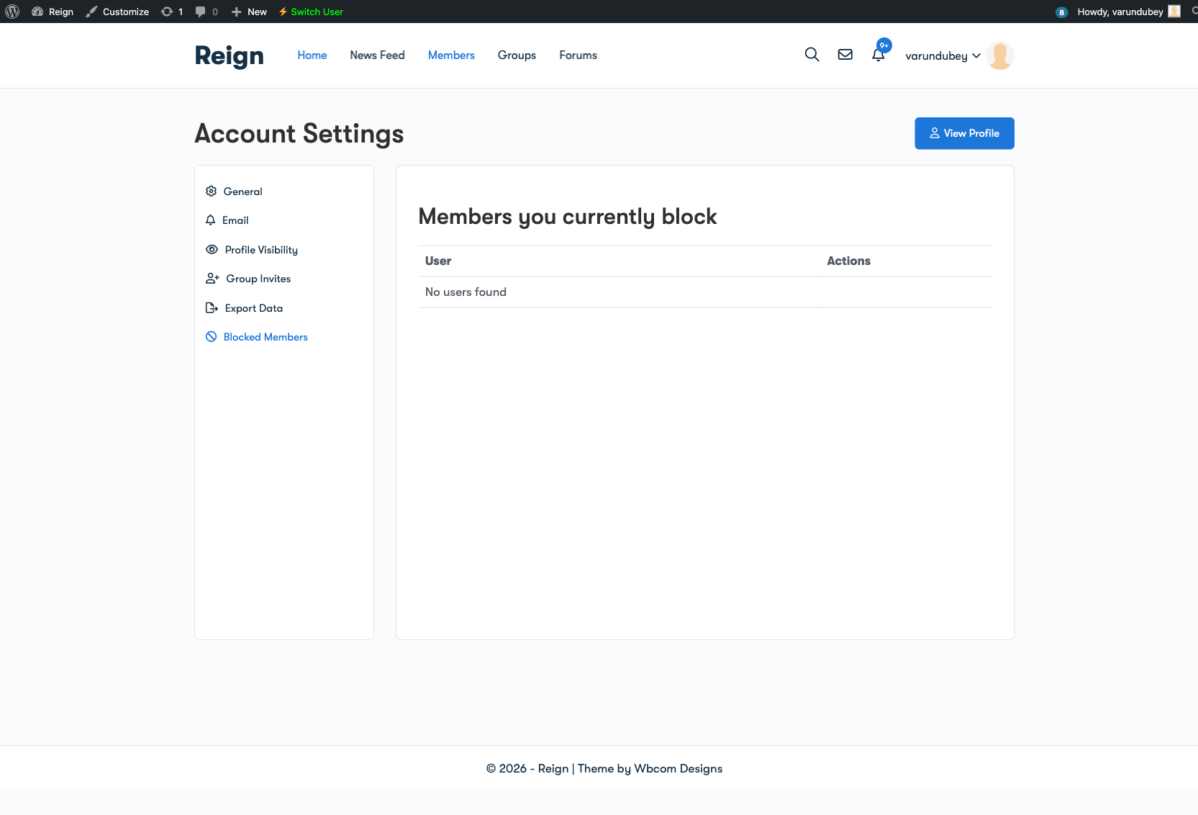
Task: Open the search icon in the header
Action: pyautogui.click(x=812, y=55)
